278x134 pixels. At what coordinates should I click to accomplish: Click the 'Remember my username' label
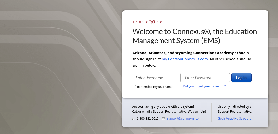pos(155,87)
